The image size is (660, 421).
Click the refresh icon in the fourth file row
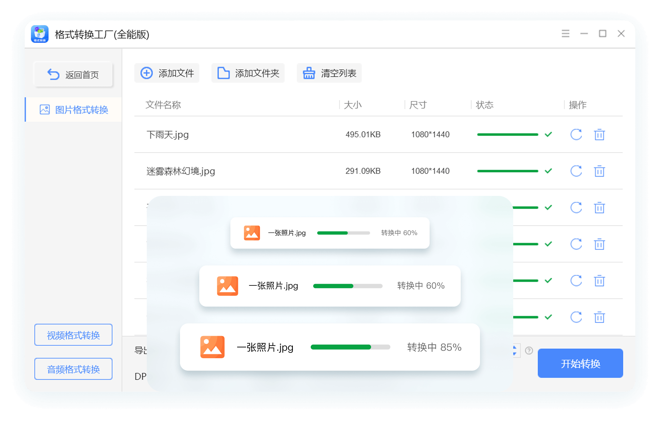pos(576,244)
